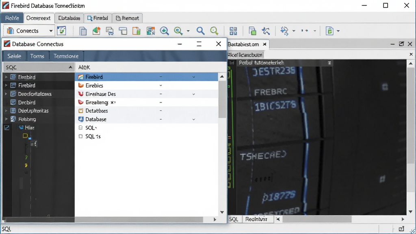Select the highlighted Firebird row in list

[146, 77]
